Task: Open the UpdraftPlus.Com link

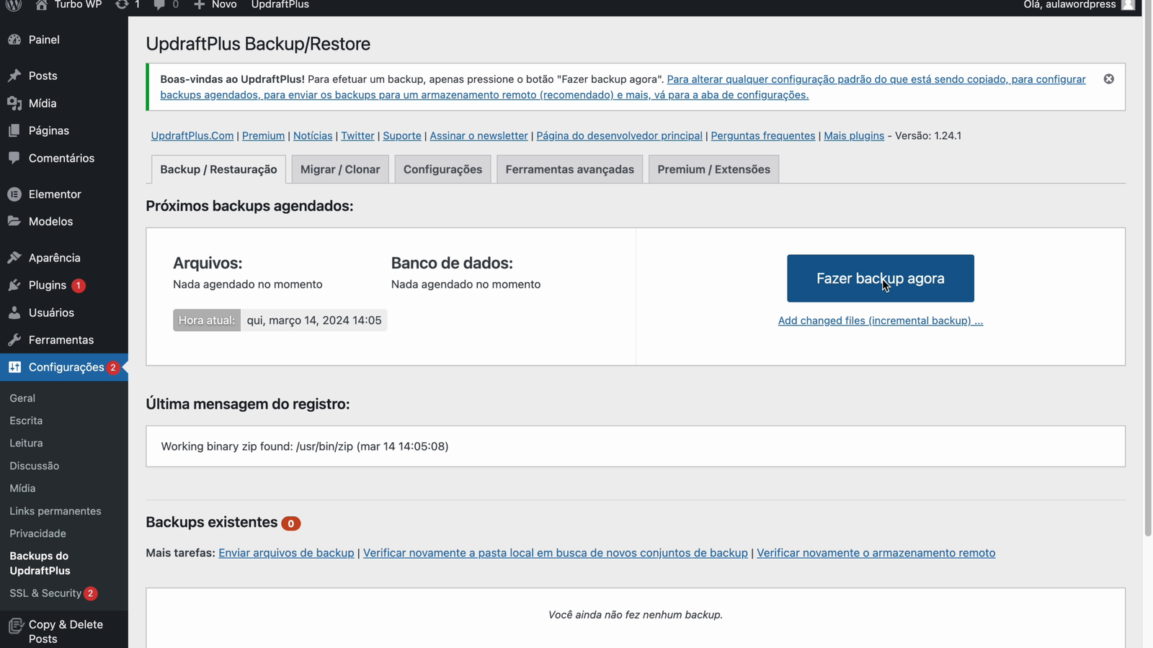Action: click(192, 135)
